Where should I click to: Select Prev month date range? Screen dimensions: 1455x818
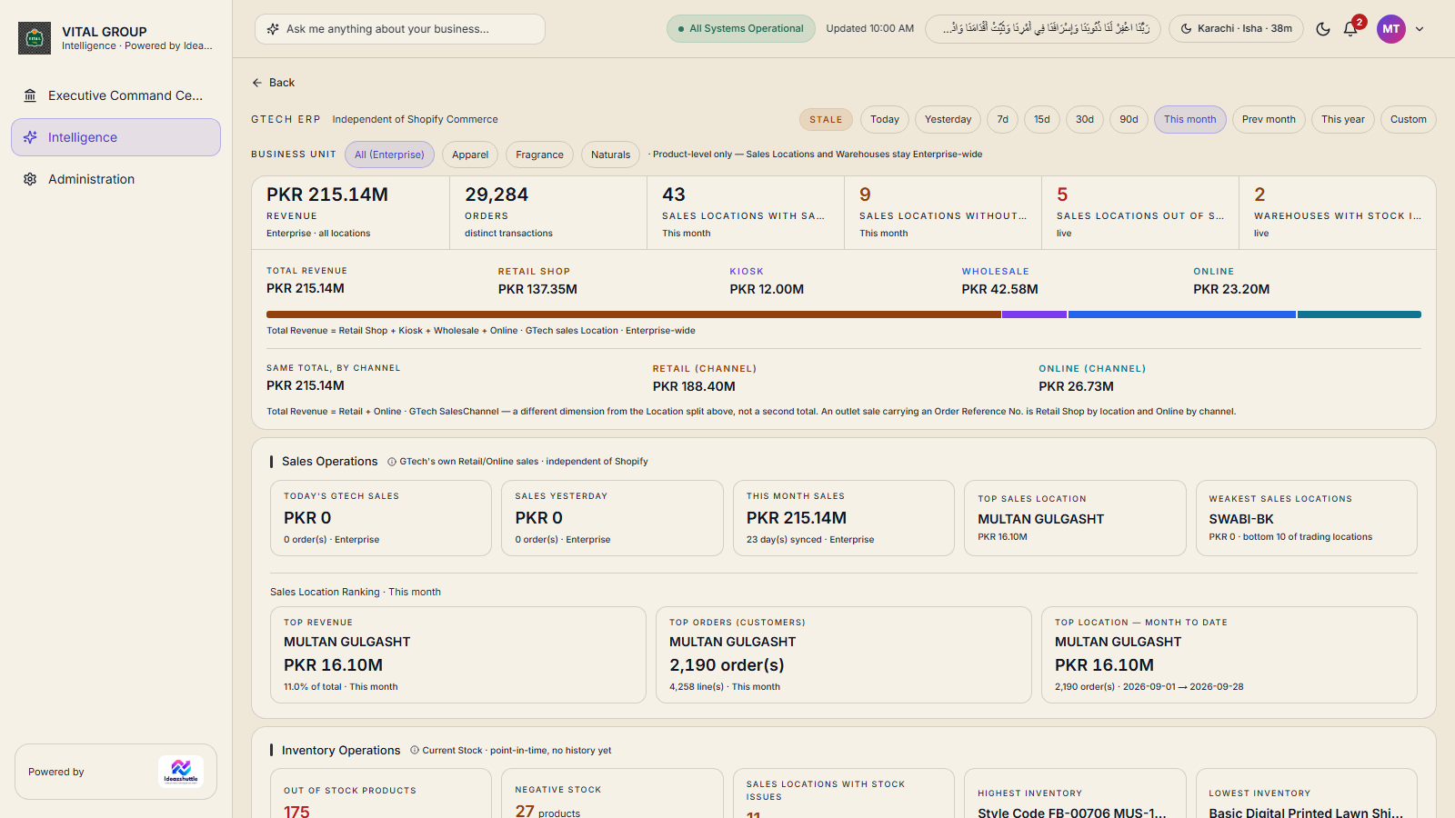(1269, 119)
